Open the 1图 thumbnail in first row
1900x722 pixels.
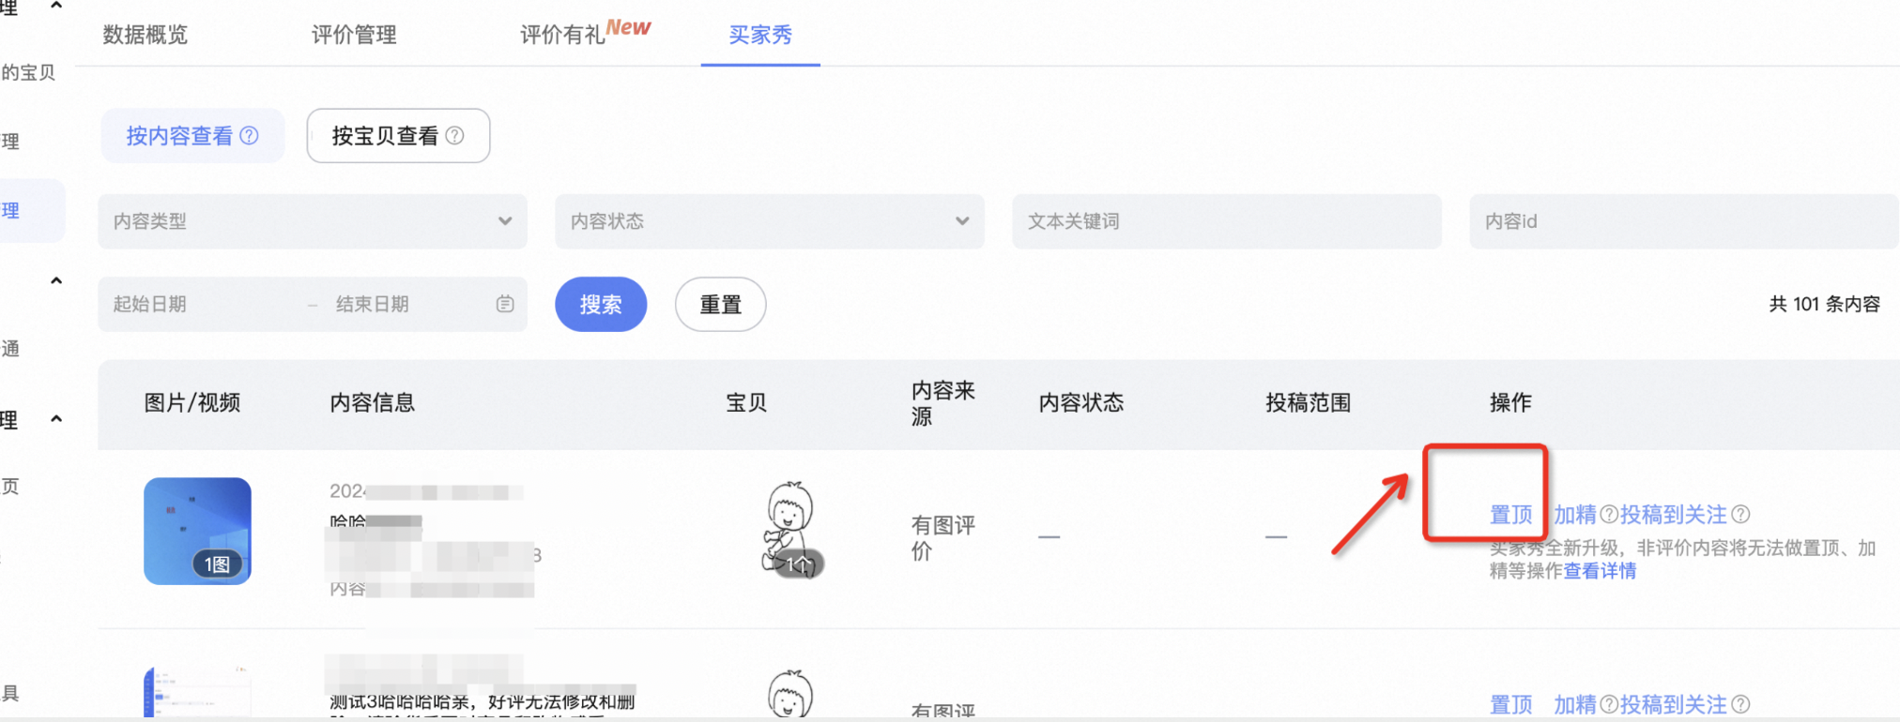click(x=197, y=531)
